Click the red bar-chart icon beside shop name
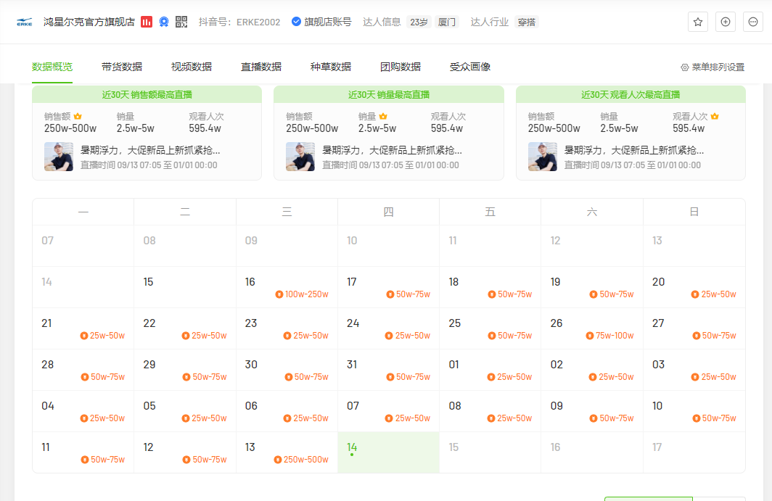This screenshot has height=501, width=772. pyautogui.click(x=147, y=22)
